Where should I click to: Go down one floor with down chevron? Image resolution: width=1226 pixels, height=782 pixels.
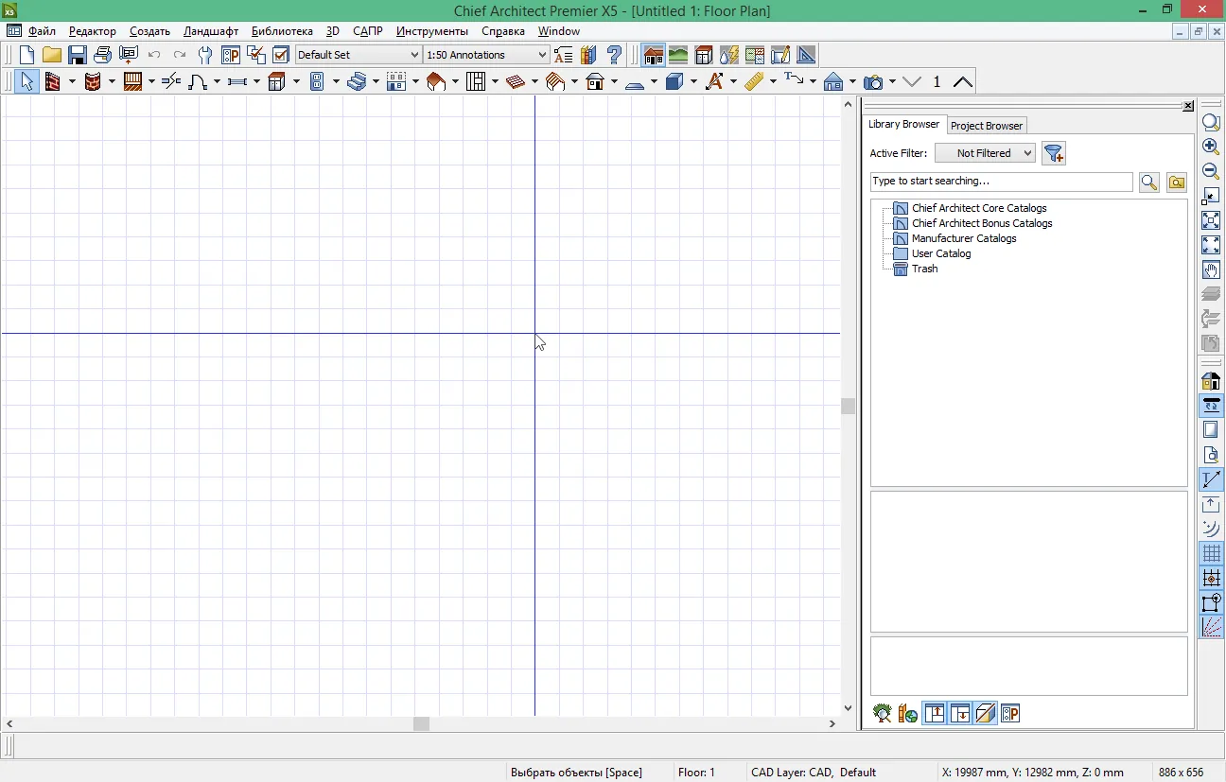pyautogui.click(x=912, y=81)
